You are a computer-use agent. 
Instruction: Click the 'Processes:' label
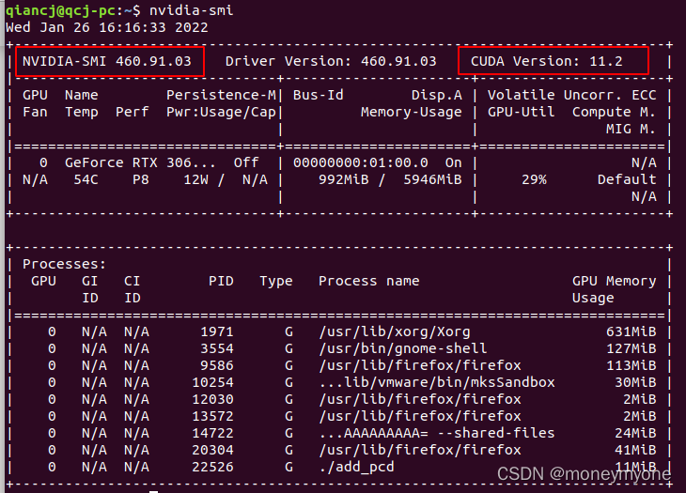coord(64,264)
